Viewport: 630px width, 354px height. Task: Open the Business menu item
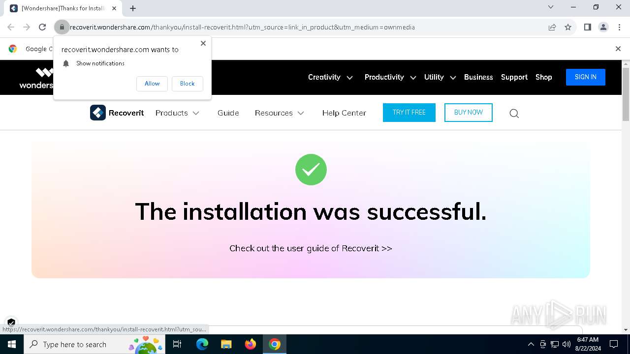(478, 77)
